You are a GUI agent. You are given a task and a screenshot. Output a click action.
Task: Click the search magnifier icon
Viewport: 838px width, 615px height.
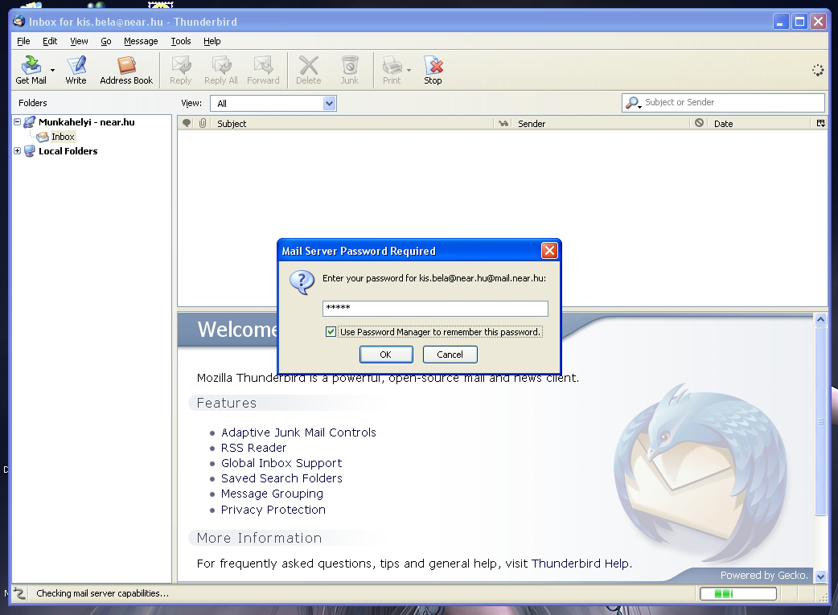tap(634, 103)
